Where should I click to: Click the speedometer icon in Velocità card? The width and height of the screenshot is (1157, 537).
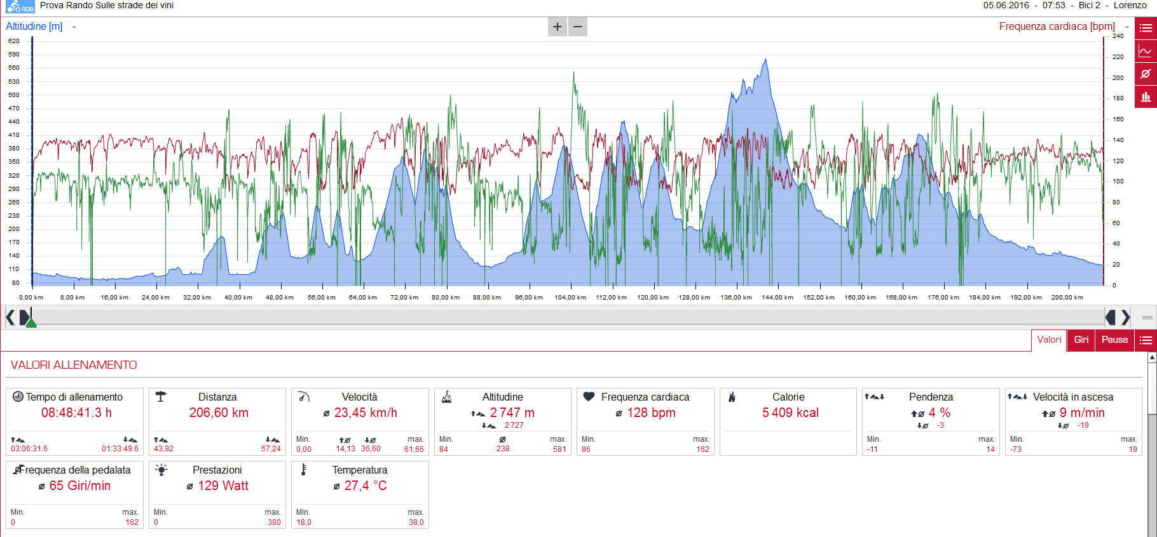(x=304, y=397)
